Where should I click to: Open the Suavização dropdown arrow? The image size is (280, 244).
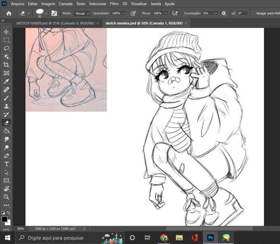215,13
